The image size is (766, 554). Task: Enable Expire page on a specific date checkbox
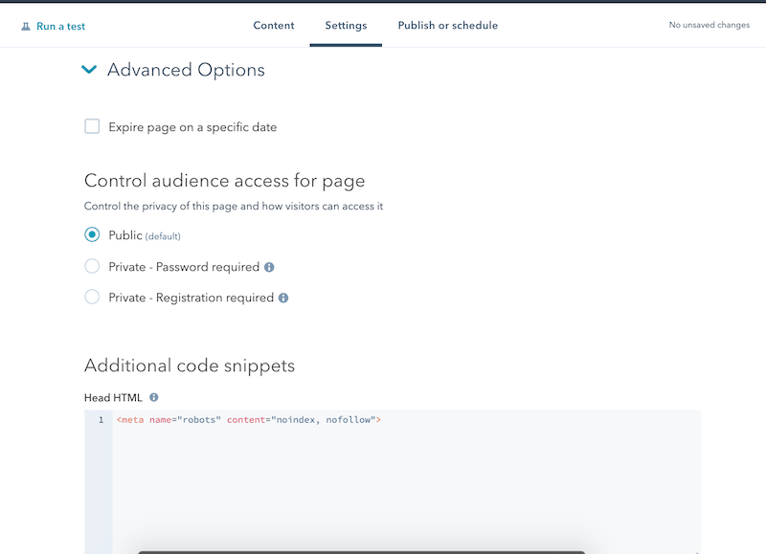[x=92, y=126]
